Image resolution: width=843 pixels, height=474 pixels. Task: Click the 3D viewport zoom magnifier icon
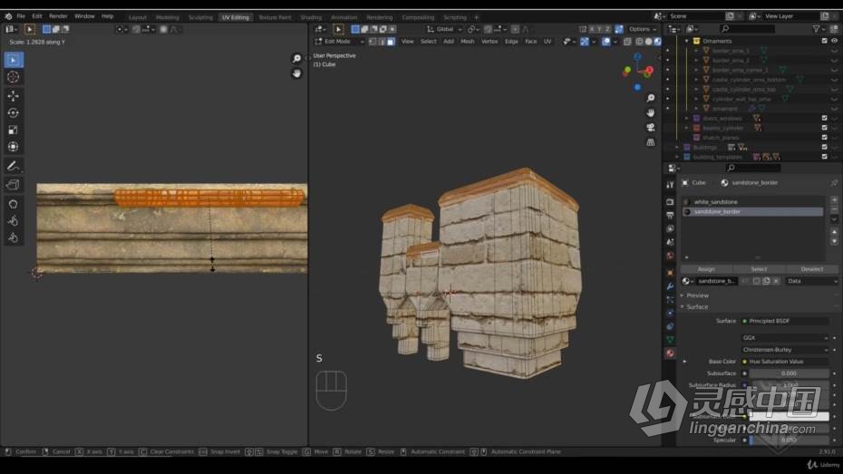pyautogui.click(x=651, y=98)
